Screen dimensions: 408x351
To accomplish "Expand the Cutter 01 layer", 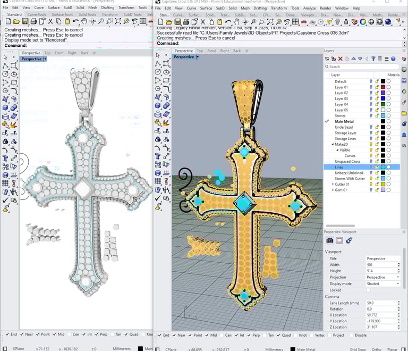I will (333, 184).
